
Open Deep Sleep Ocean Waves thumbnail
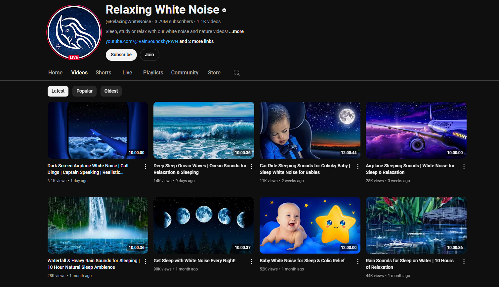pos(204,130)
